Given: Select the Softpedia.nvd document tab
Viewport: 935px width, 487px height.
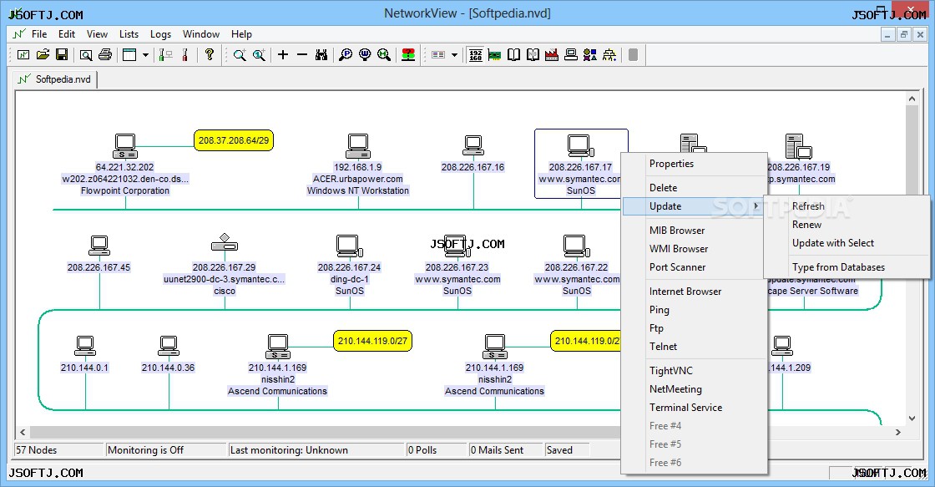Looking at the screenshot, I should click(54, 79).
